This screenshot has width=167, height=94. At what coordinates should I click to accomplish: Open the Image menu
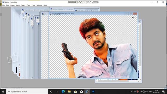(13, 5)
